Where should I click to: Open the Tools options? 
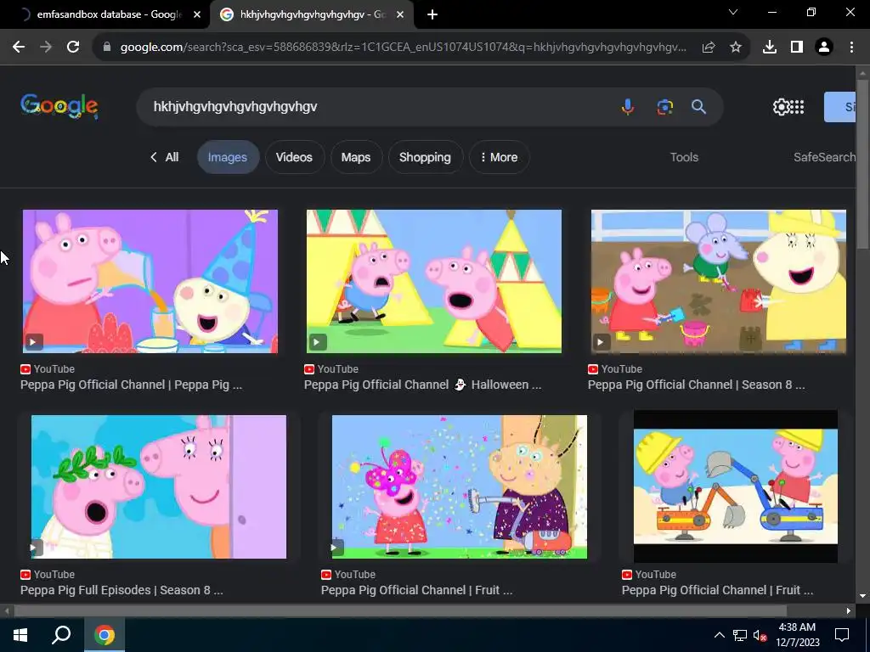click(684, 157)
